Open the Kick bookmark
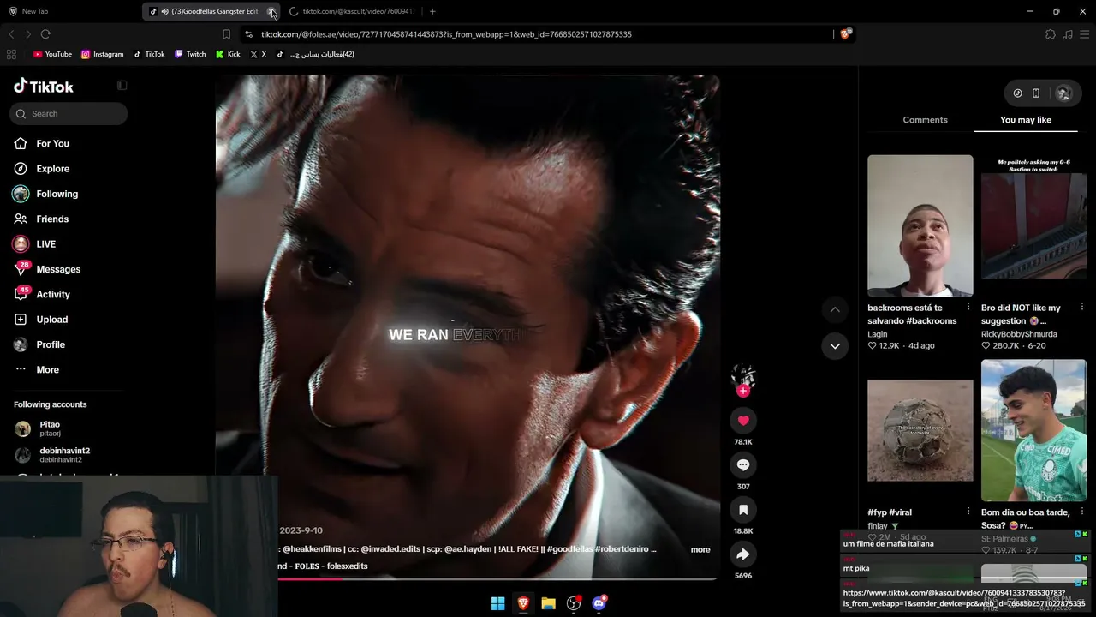The width and height of the screenshot is (1096, 617). pyautogui.click(x=228, y=54)
